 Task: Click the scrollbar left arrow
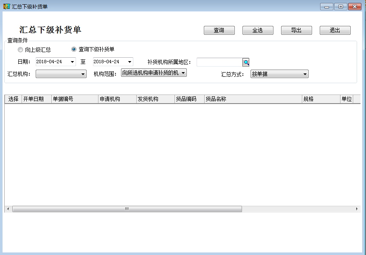tap(8, 209)
